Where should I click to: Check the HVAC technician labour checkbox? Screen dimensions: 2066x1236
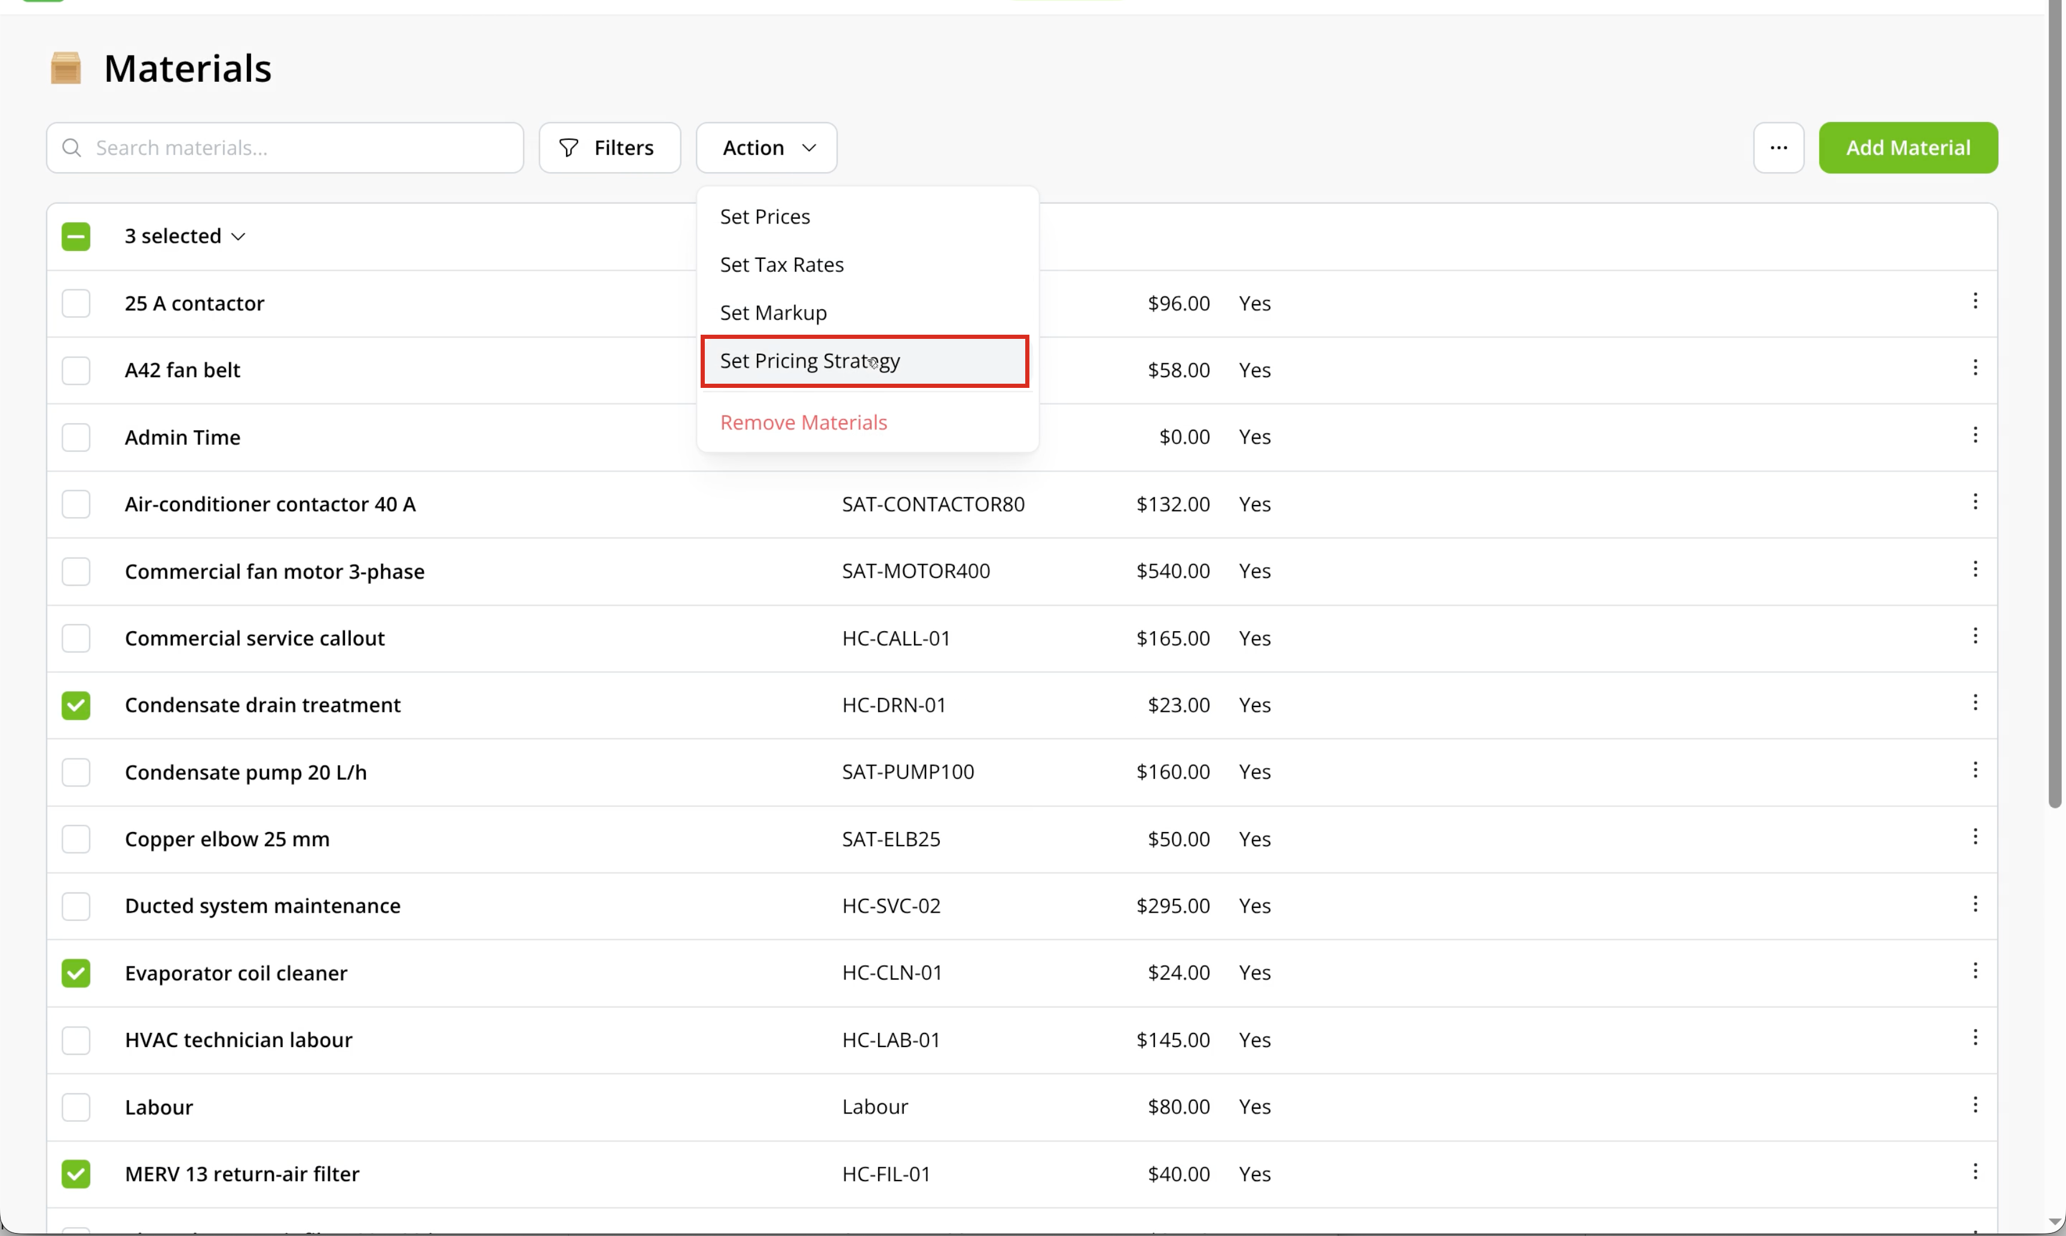[x=76, y=1041]
